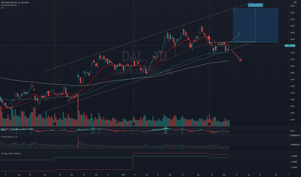
Task: Click the Apr label on time axis
Action: 198,175
